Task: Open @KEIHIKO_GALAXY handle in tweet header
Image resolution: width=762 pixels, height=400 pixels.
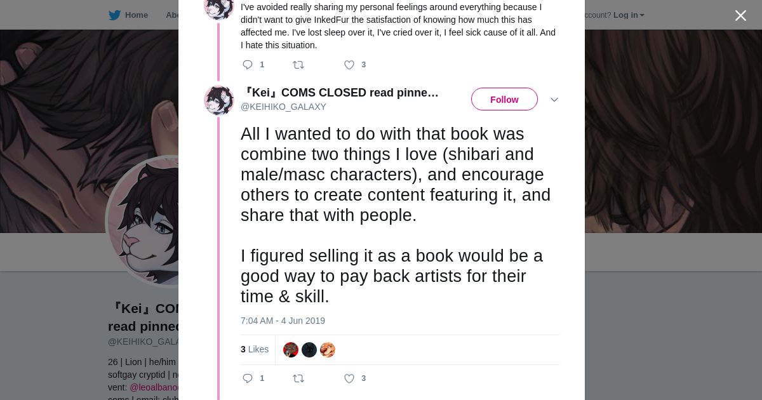Action: coord(283,107)
